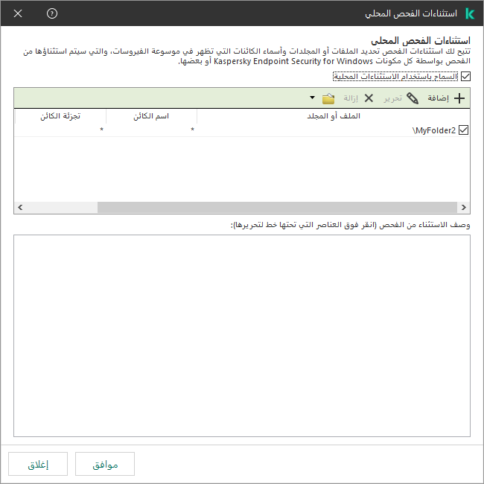The width and height of the screenshot is (484, 484).
Task: Click the pencil edit icon
Action: tap(413, 98)
